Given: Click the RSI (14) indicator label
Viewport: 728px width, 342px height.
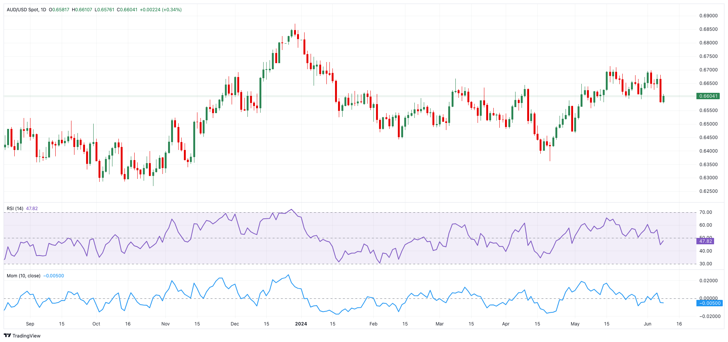Looking at the screenshot, I should [15, 209].
